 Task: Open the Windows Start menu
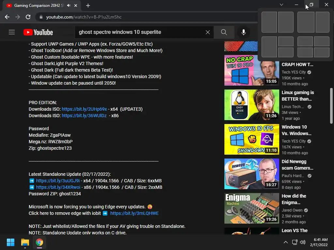(x=10, y=242)
